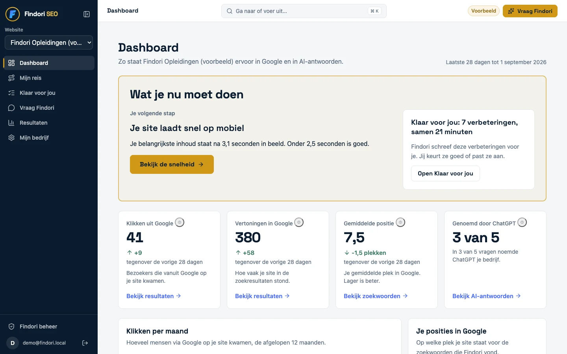Click the Findori SEO logo icon
The width and height of the screenshot is (567, 354).
(13, 14)
